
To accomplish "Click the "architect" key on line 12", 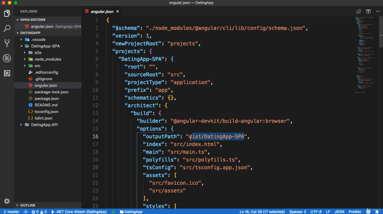I will (x=141, y=105).
